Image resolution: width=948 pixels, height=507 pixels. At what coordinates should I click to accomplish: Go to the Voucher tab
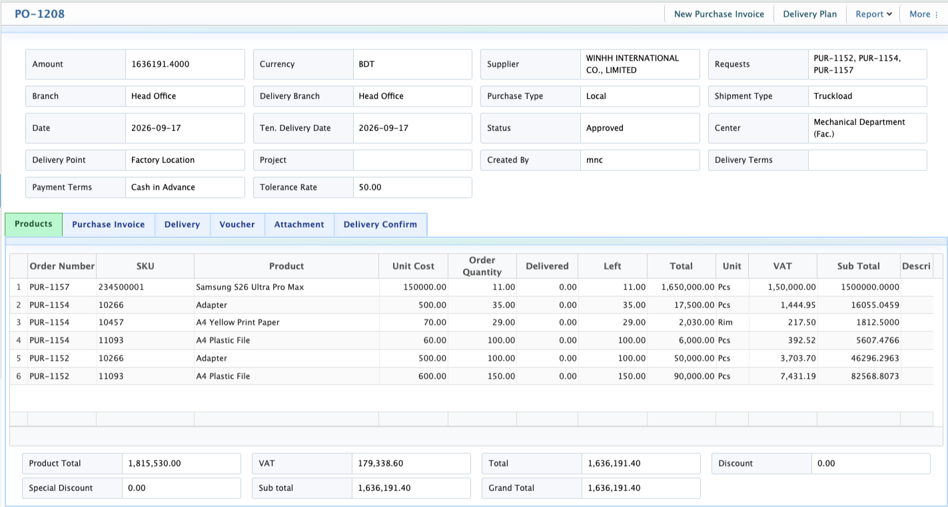(x=237, y=225)
